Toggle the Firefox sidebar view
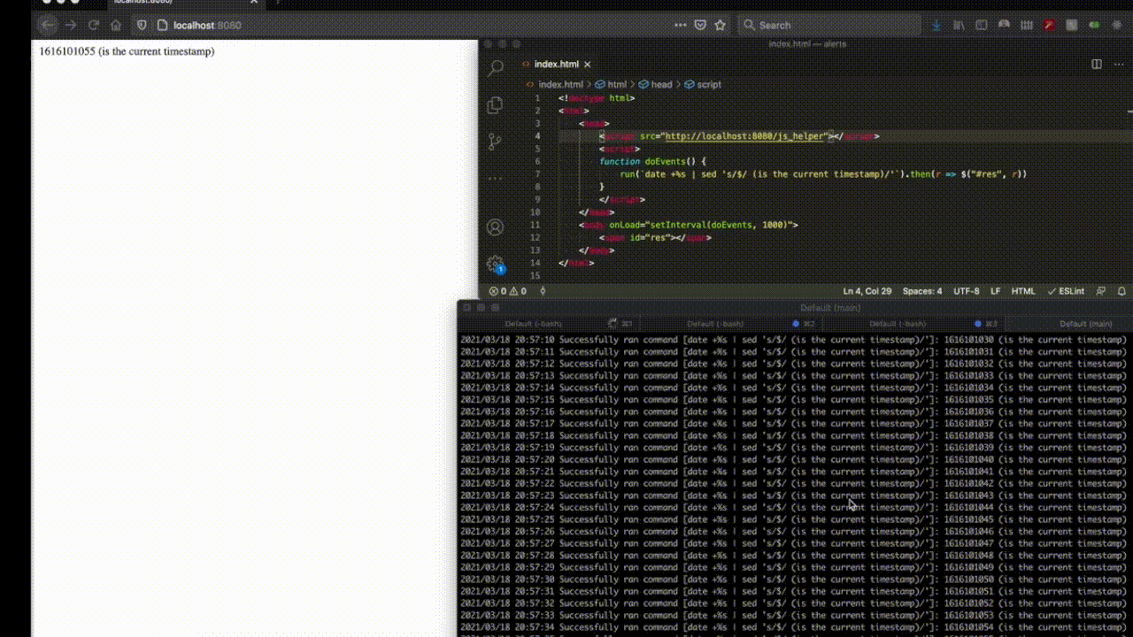 pos(982,25)
